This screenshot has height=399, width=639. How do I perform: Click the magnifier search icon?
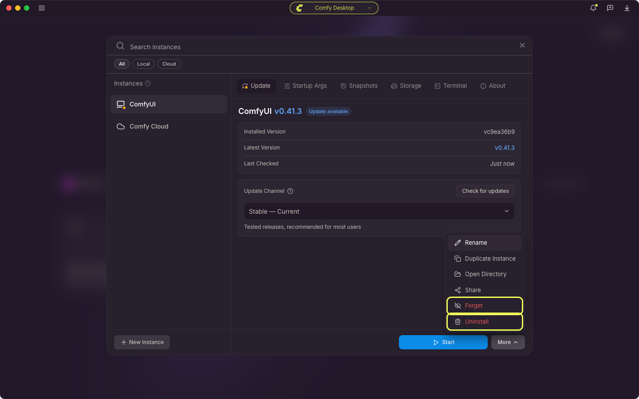(x=120, y=46)
